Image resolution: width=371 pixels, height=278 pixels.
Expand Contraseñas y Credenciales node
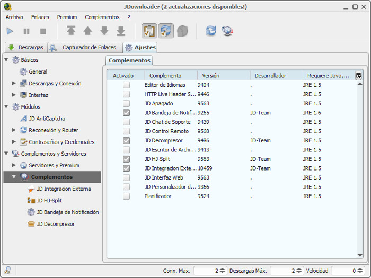(14, 141)
